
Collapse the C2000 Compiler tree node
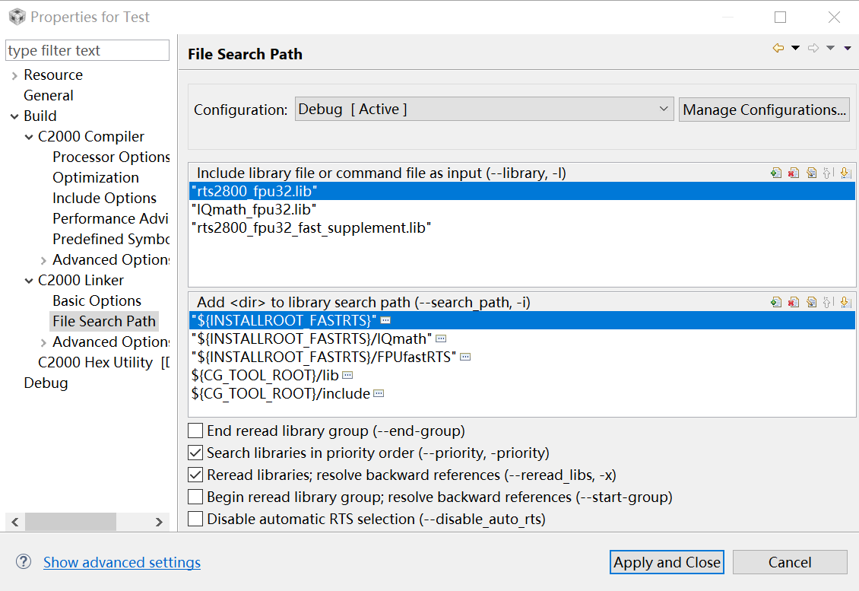click(x=29, y=137)
